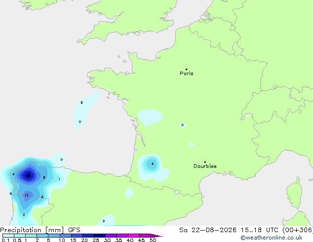The image size is (313, 242).
Task: Select the Dourbies location dot
Action: pyautogui.click(x=205, y=162)
